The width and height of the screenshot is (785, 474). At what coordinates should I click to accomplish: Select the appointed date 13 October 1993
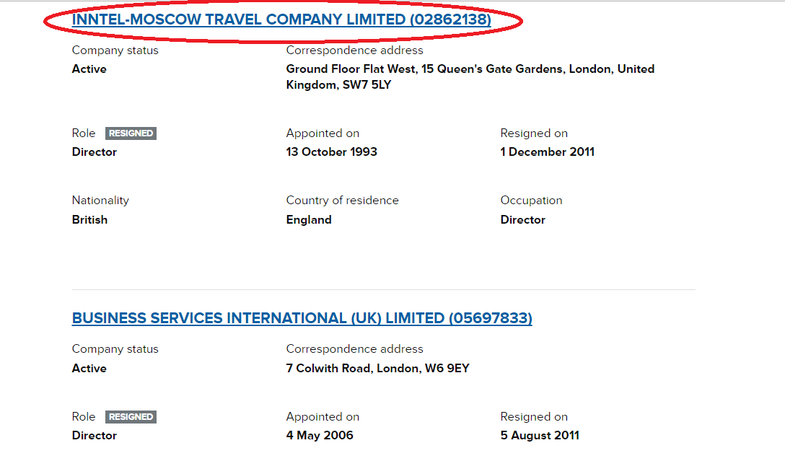[331, 152]
